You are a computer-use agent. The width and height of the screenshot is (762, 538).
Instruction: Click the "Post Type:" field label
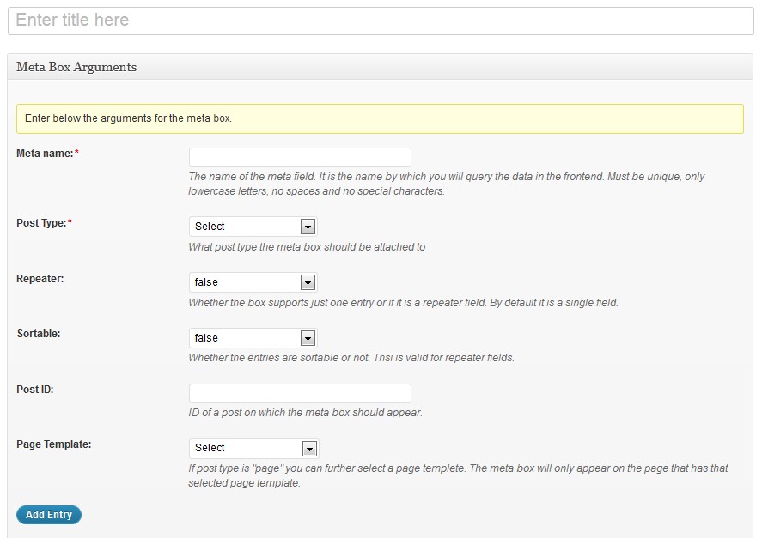click(x=41, y=223)
